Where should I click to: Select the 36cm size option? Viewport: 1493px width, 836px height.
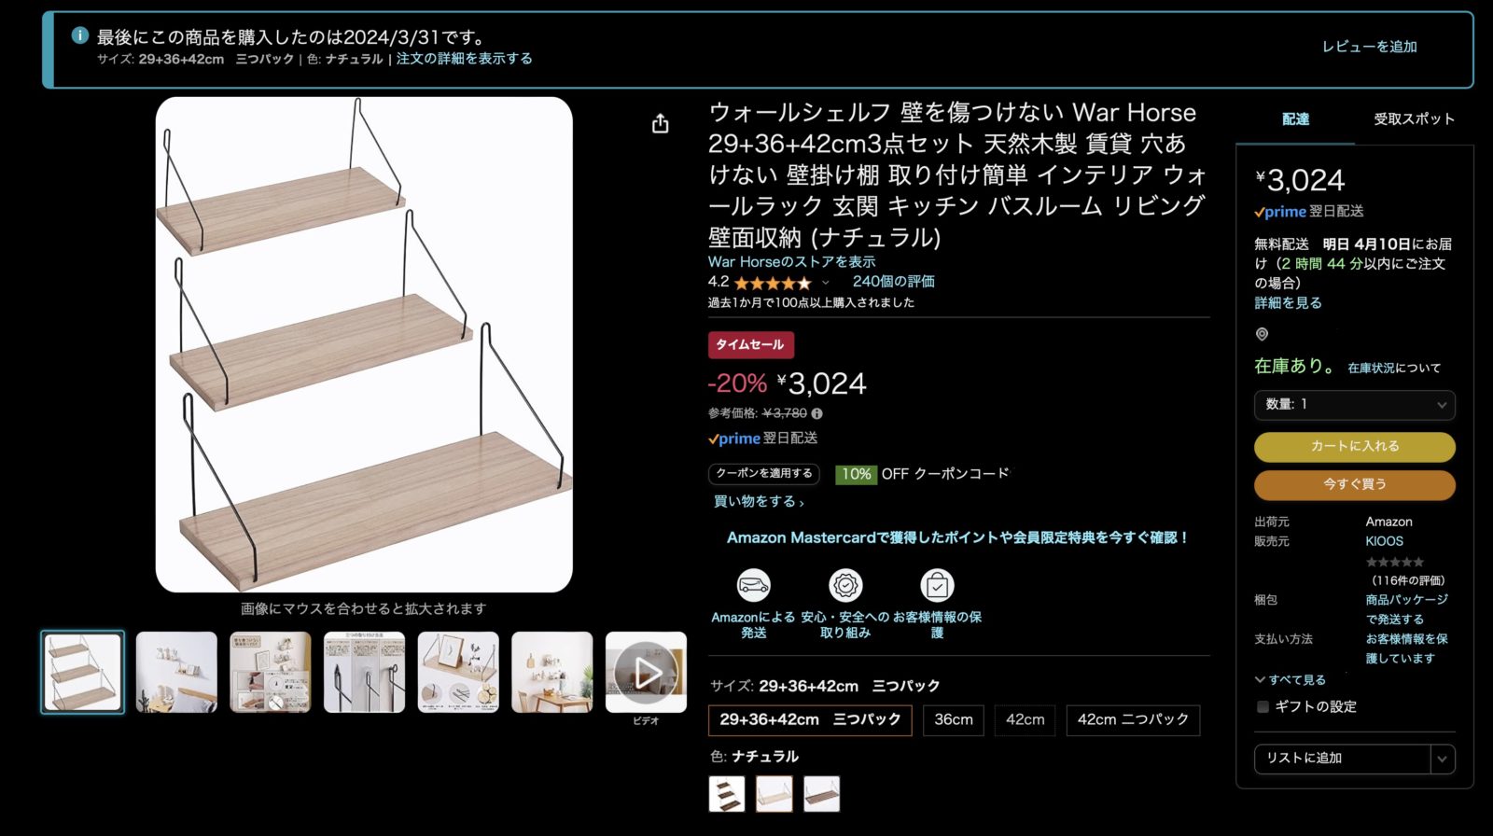tap(954, 720)
